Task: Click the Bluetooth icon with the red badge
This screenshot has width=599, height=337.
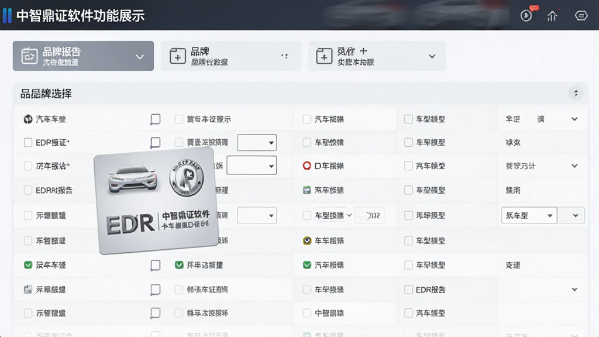Action: click(x=526, y=15)
